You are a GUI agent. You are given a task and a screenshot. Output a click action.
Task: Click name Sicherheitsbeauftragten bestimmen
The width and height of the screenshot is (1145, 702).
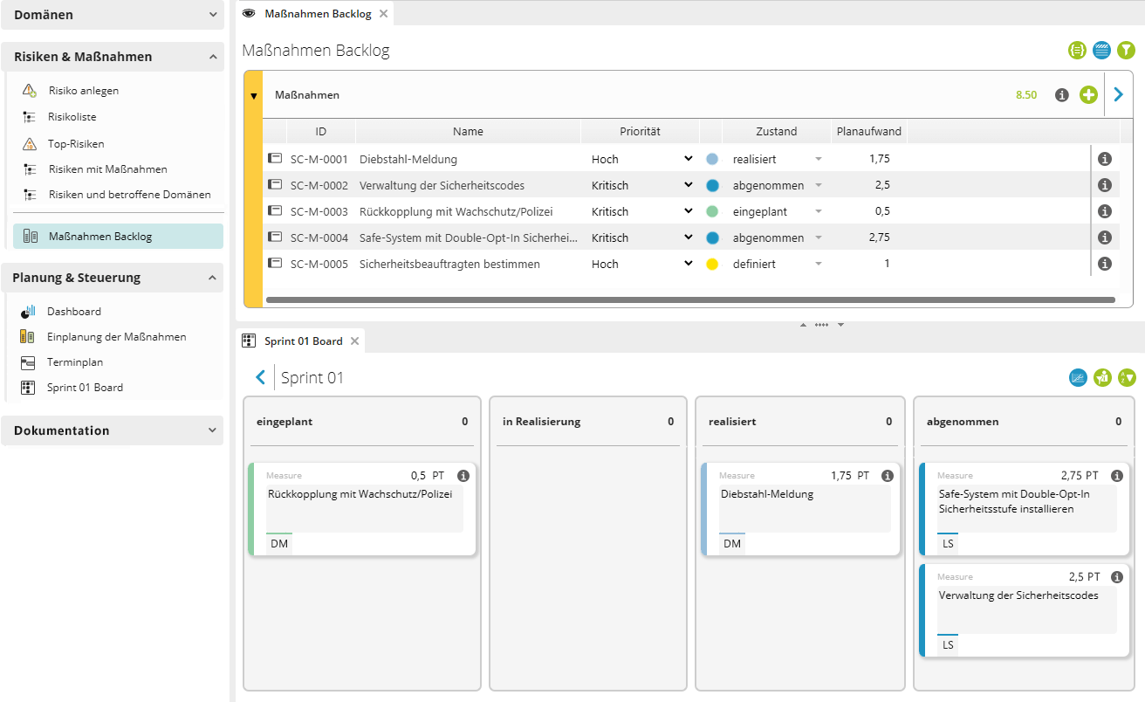pyautogui.click(x=449, y=264)
